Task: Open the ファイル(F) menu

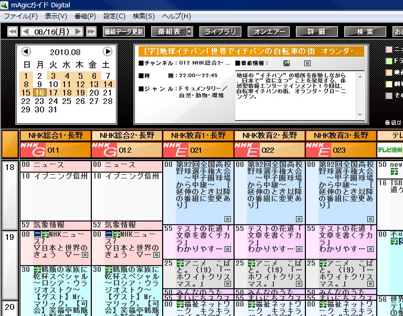Action: pyautogui.click(x=21, y=16)
